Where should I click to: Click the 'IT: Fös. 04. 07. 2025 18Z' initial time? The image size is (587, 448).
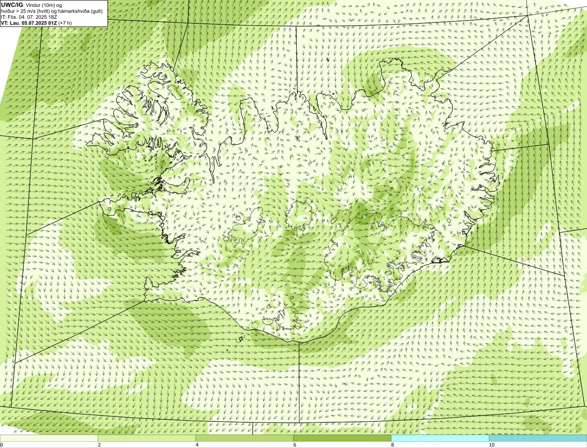[x=29, y=16]
